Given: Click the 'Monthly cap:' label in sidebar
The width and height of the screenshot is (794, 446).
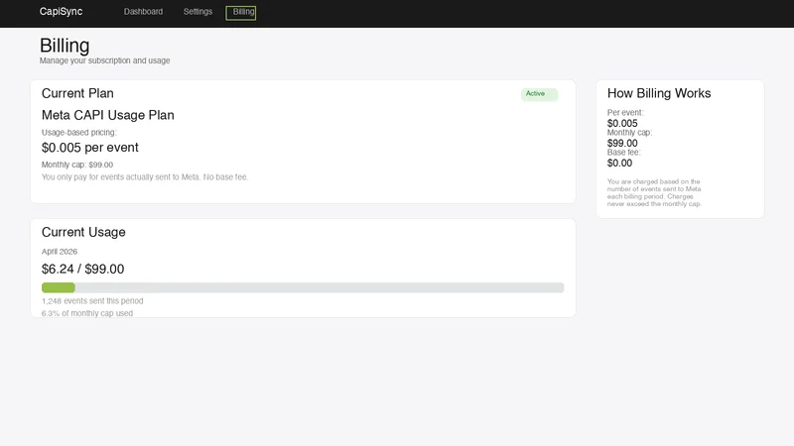Looking at the screenshot, I should coord(629,133).
